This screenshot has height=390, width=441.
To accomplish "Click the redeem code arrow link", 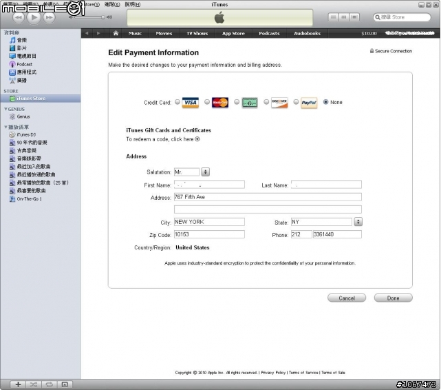I will pyautogui.click(x=197, y=139).
